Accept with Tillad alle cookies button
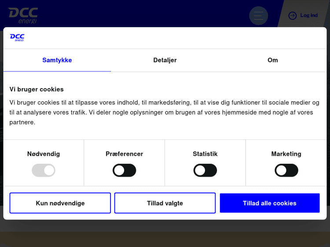 pos(270,203)
